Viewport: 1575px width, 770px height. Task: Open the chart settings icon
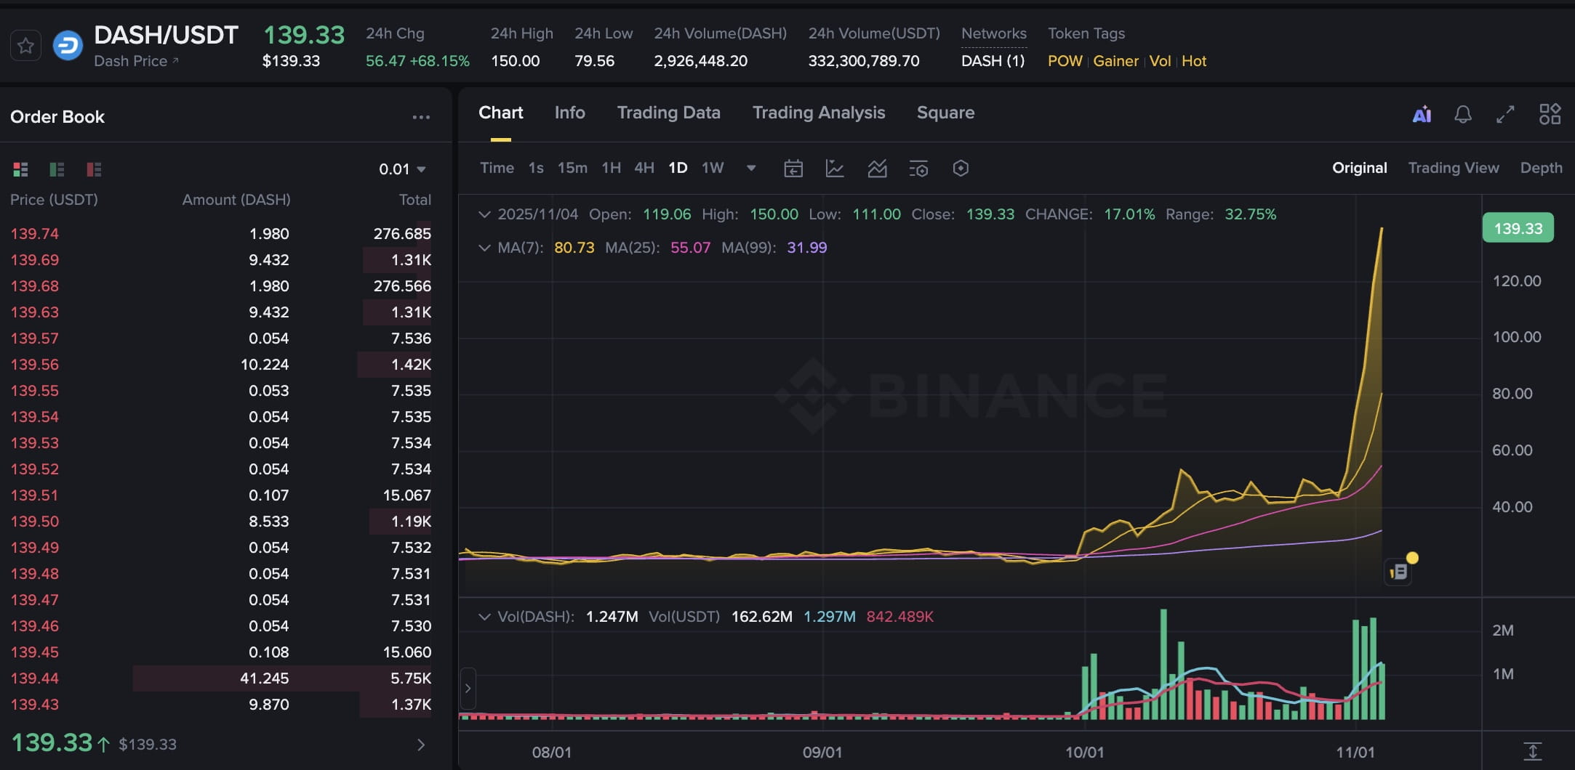[x=919, y=168]
